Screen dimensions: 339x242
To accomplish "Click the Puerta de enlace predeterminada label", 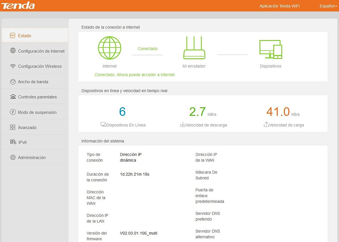I will point(210,196).
